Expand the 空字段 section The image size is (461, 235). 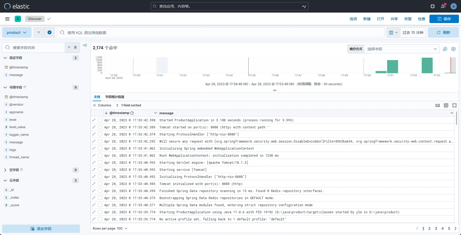click(x=5, y=170)
